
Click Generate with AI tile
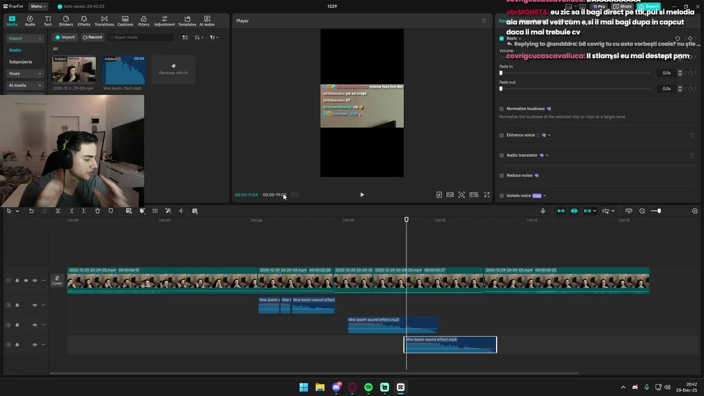pos(173,69)
